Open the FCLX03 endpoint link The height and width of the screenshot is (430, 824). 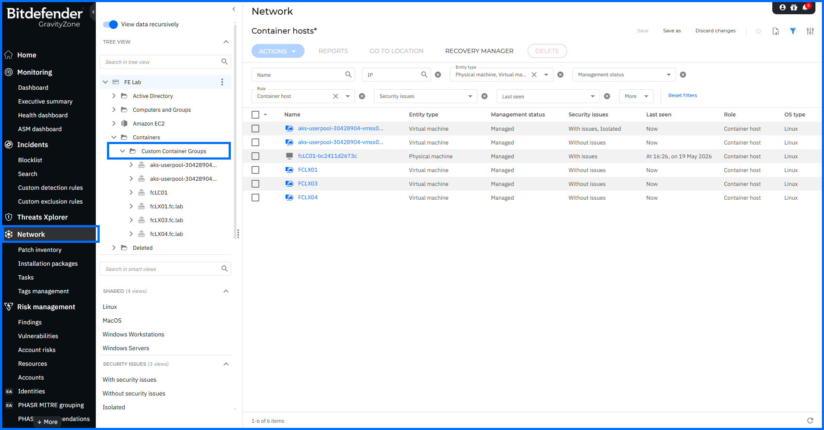(308, 184)
